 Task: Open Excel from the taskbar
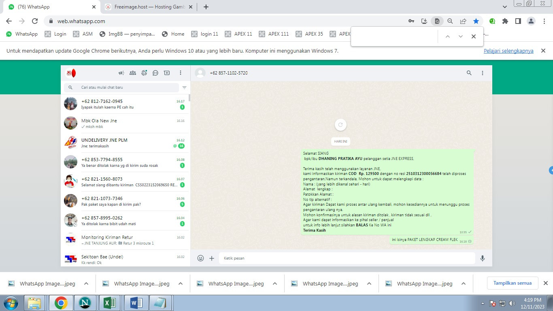pyautogui.click(x=111, y=303)
